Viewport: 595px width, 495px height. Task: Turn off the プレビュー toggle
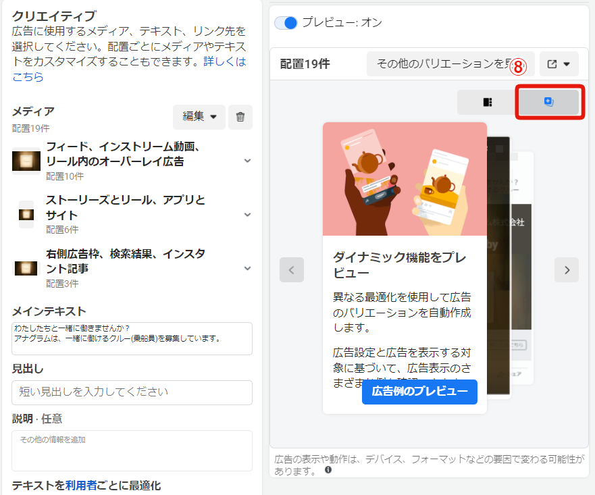pyautogui.click(x=286, y=23)
